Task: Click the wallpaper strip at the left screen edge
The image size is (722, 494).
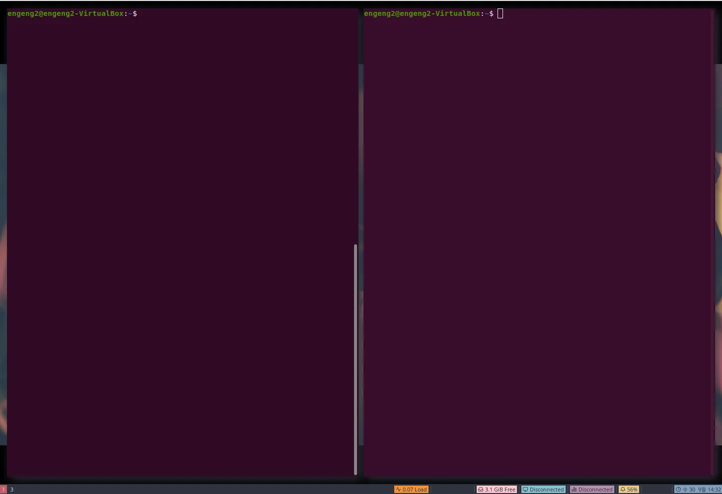Action: click(x=3, y=248)
